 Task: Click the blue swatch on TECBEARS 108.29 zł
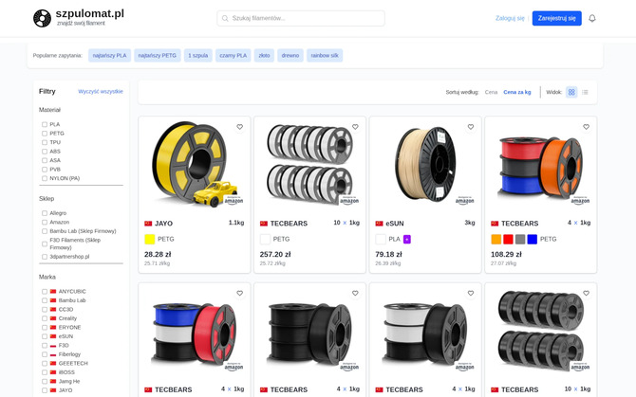tap(533, 239)
